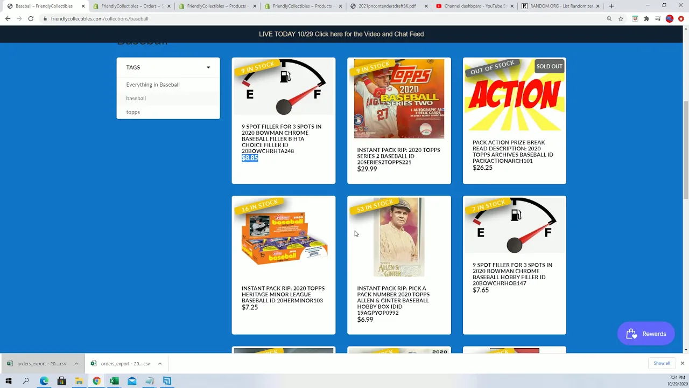689x388 pixels.
Task: Open the media control playlist icon
Action: pyautogui.click(x=658, y=18)
